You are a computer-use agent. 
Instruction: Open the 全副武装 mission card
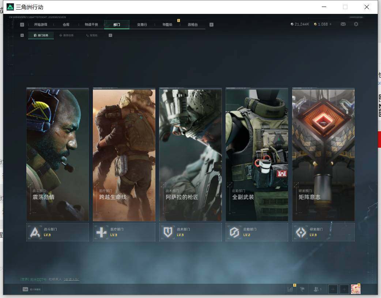coord(257,155)
